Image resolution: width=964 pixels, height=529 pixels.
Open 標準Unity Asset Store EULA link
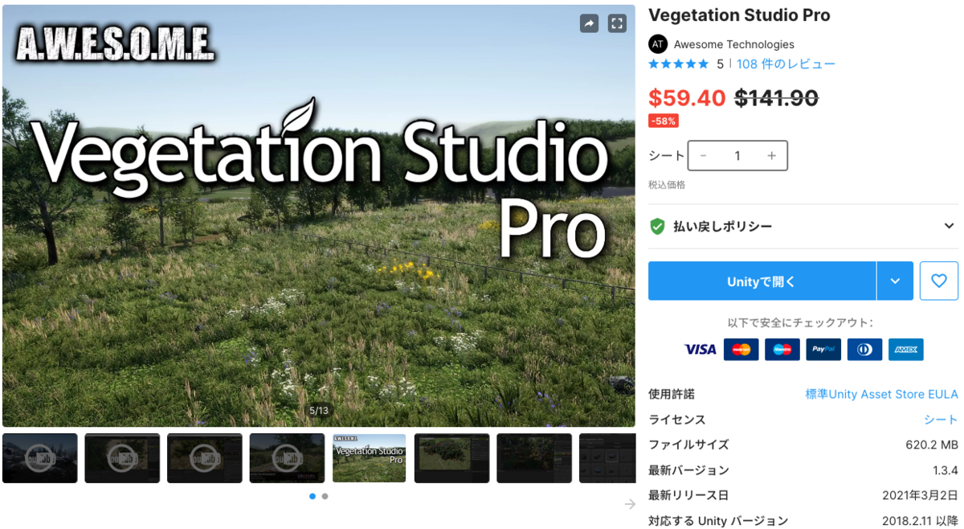click(x=882, y=394)
